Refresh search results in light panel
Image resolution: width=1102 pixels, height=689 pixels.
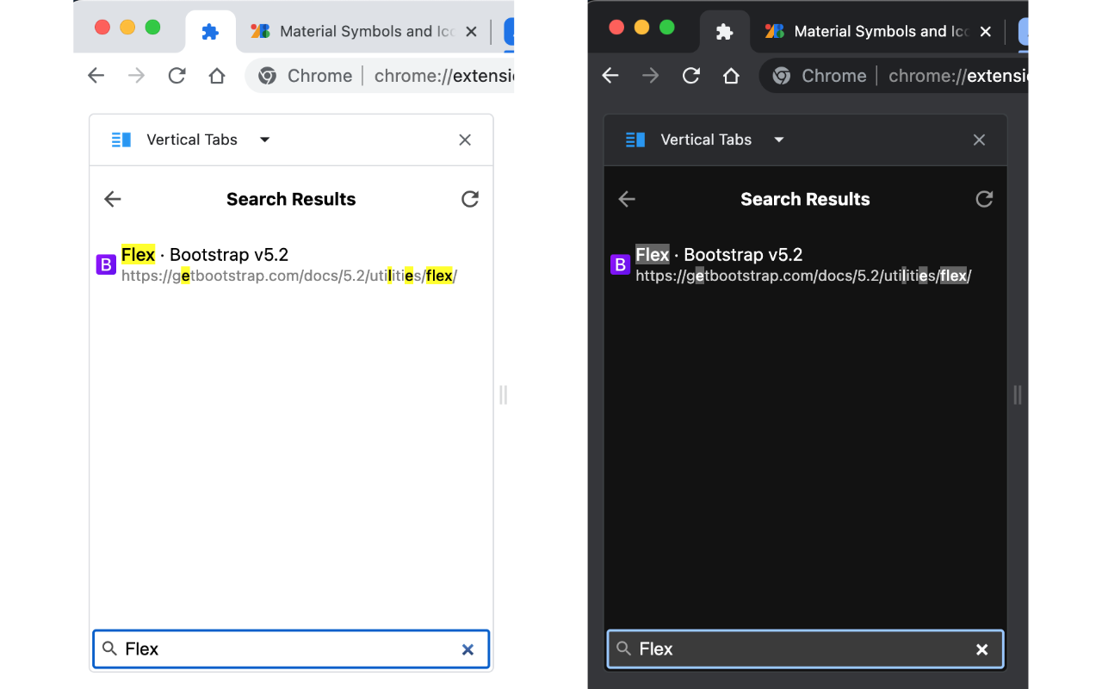click(x=470, y=199)
